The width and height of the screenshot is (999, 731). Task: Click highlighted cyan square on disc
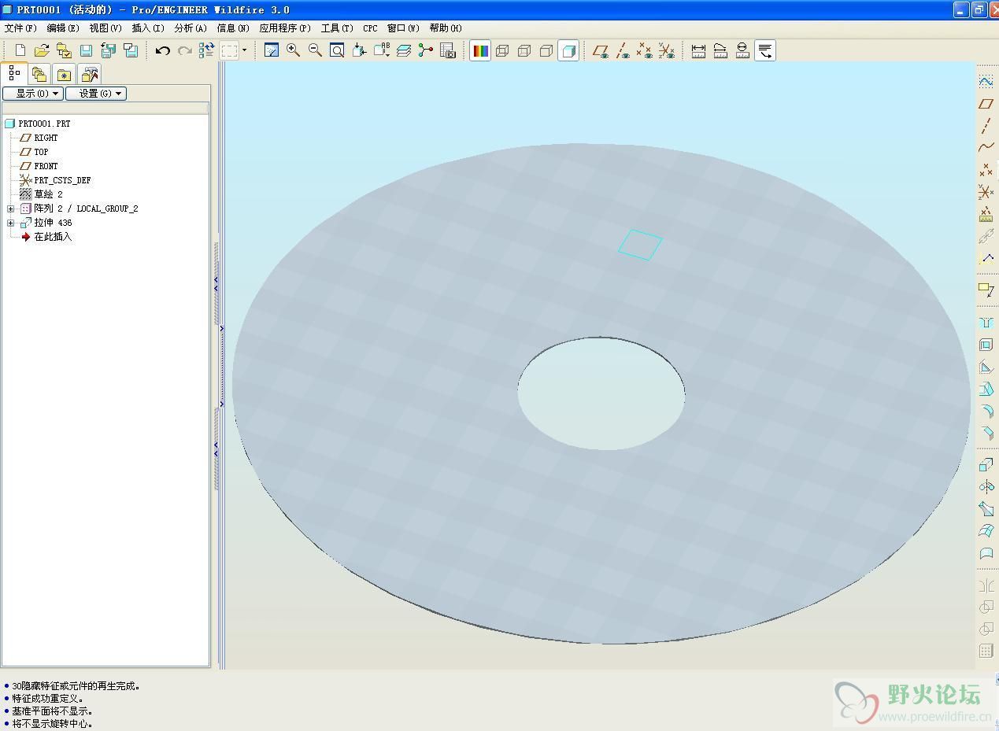click(x=640, y=245)
